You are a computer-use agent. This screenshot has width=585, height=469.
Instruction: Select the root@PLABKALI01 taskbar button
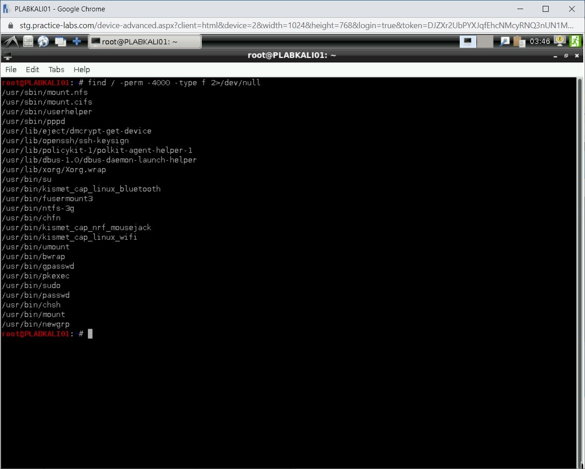145,42
